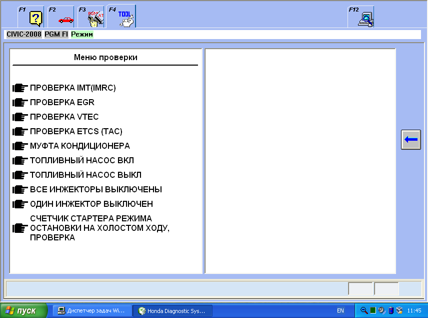The image size is (428, 318).
Task: Open СЧЕТЧИК СТАРТЕРА РЕЖИМА ОСТАНОВКИ test
Action: [99, 228]
